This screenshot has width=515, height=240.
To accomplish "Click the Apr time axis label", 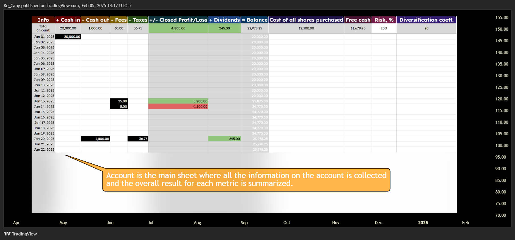I will 16,223.
